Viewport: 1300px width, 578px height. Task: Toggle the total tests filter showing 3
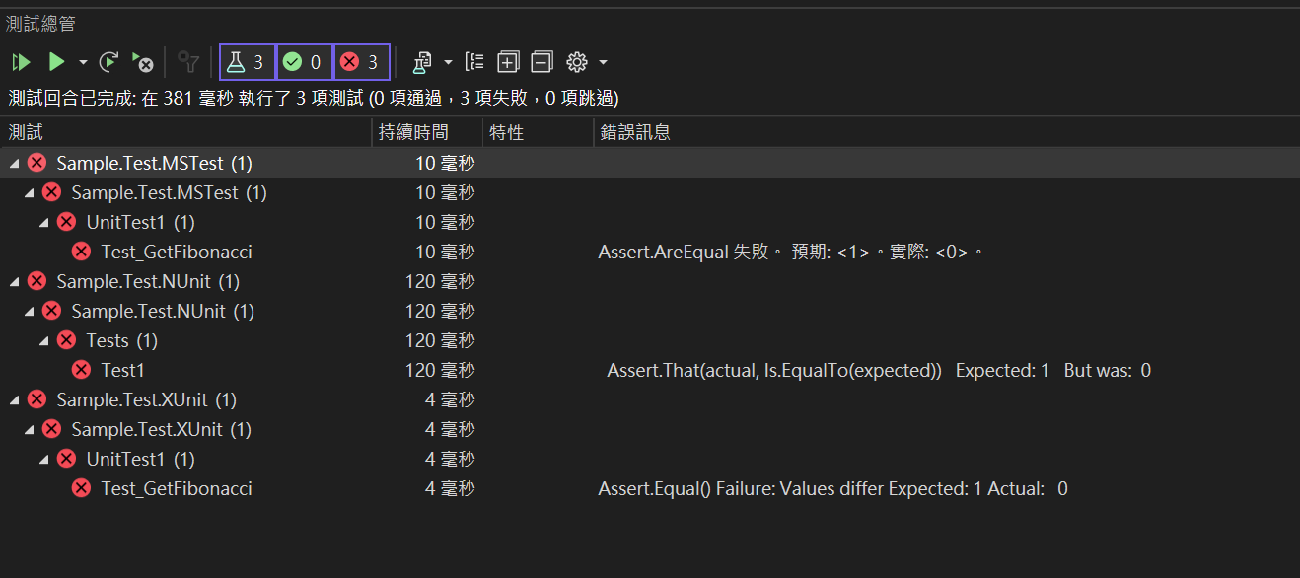point(247,62)
